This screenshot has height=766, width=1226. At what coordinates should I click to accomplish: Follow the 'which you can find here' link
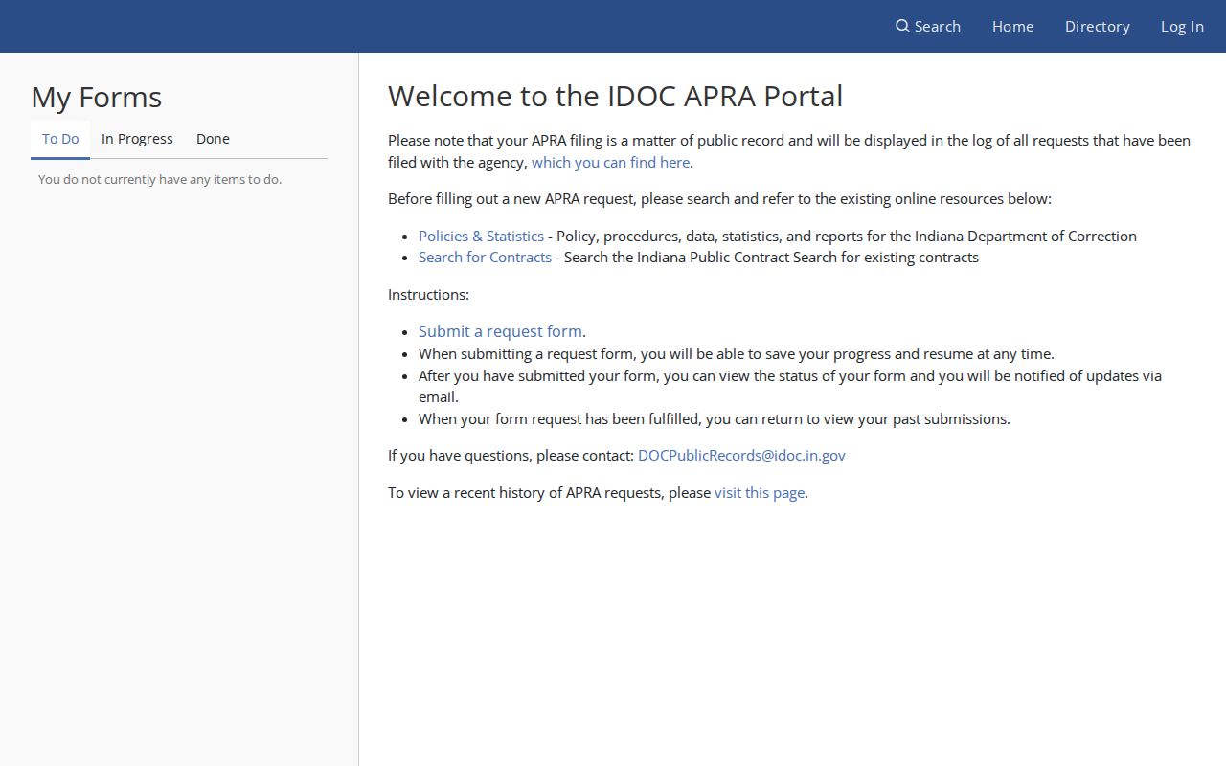click(610, 162)
